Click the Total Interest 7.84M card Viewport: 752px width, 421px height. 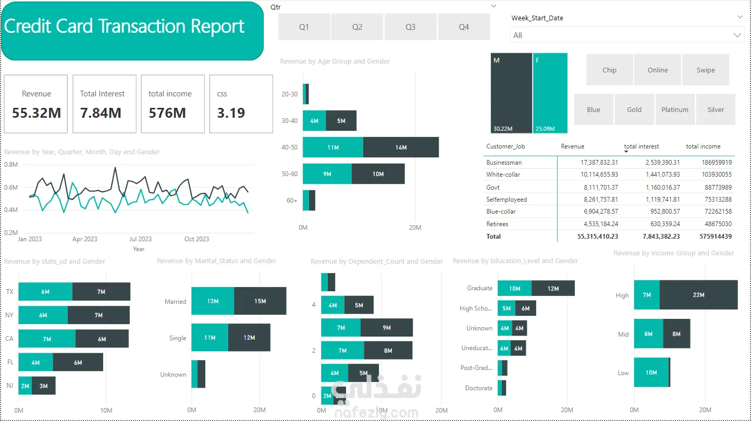pos(104,104)
